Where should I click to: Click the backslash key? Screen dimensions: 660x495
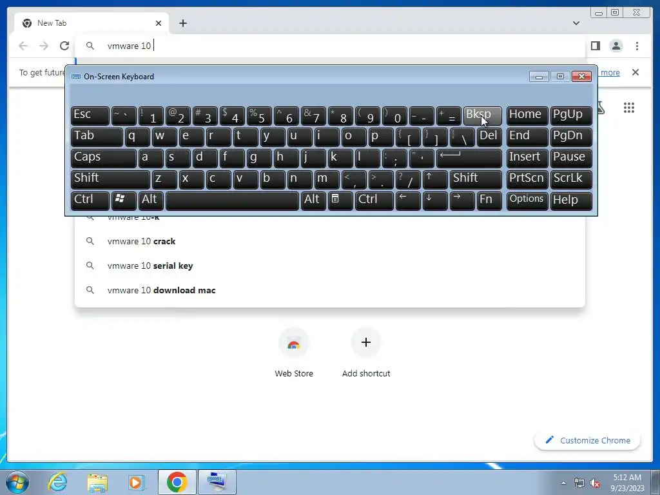click(x=462, y=137)
